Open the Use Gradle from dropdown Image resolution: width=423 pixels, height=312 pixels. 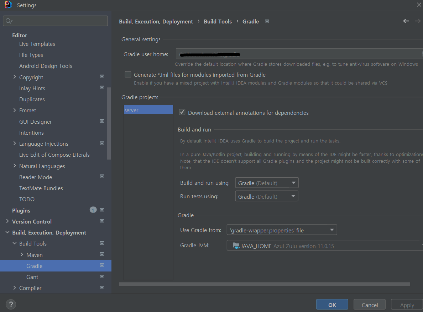(x=282, y=230)
